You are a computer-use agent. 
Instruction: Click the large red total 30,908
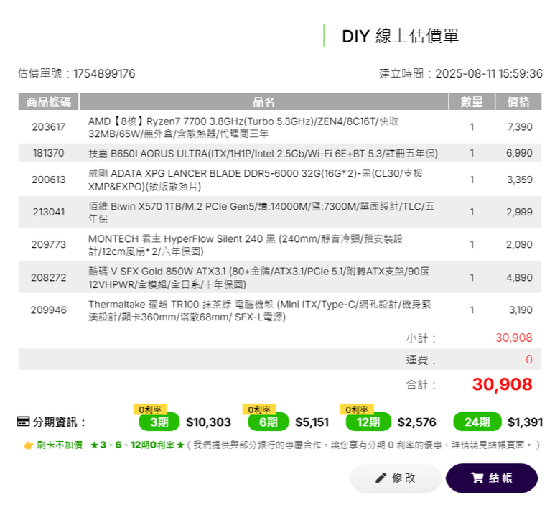click(x=502, y=384)
